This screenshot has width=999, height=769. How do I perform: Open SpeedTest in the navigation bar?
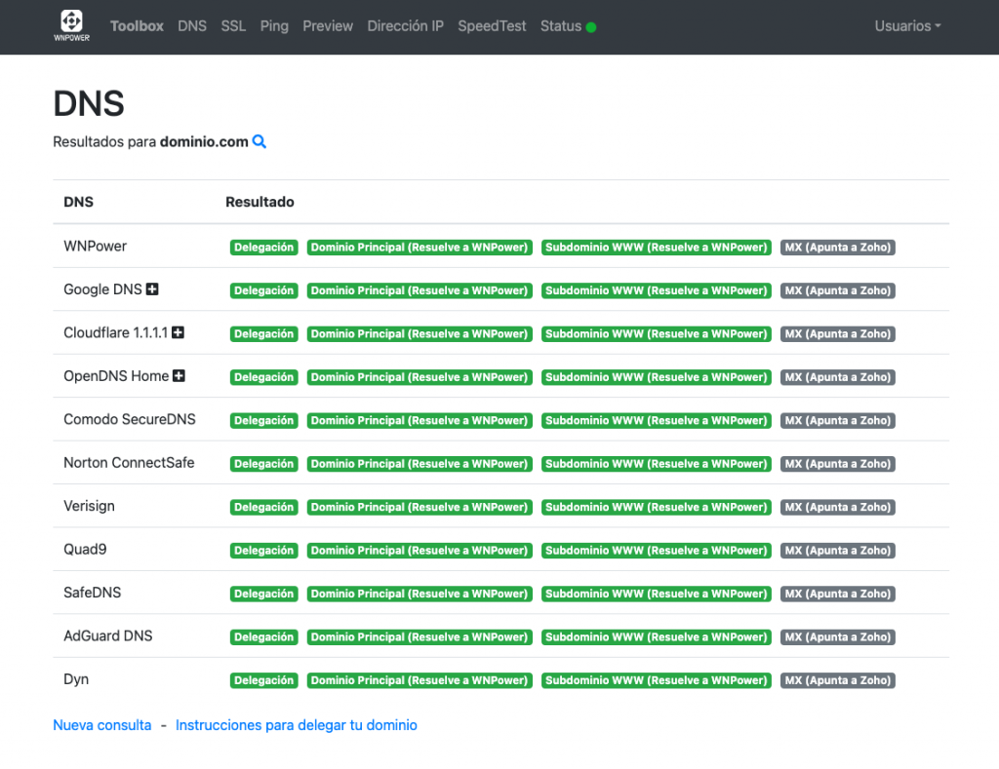pyautogui.click(x=492, y=26)
